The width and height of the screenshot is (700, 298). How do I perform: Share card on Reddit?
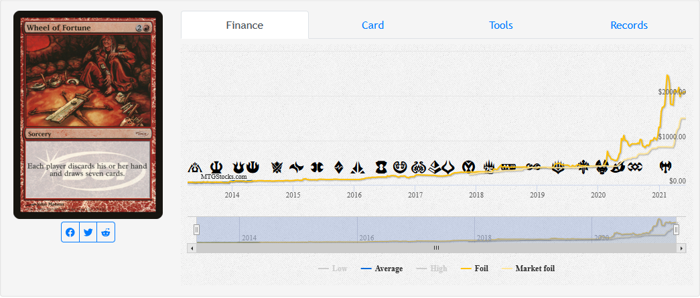[x=106, y=232]
